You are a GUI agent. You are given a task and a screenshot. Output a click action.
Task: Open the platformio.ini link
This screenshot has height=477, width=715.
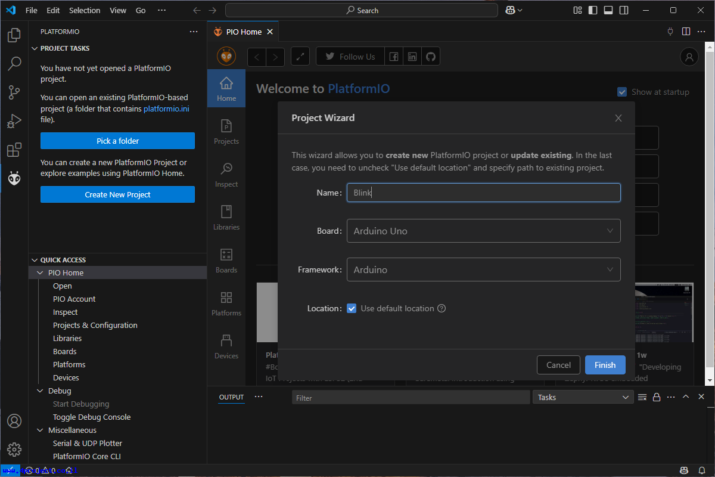coord(167,109)
